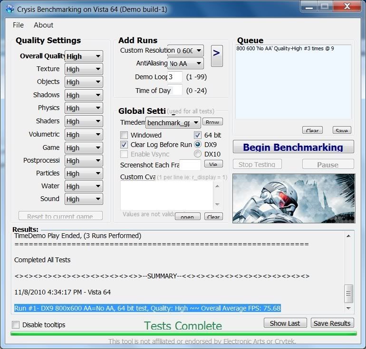
Task: Close the Crysis Benchmarking window
Action: (347, 6)
